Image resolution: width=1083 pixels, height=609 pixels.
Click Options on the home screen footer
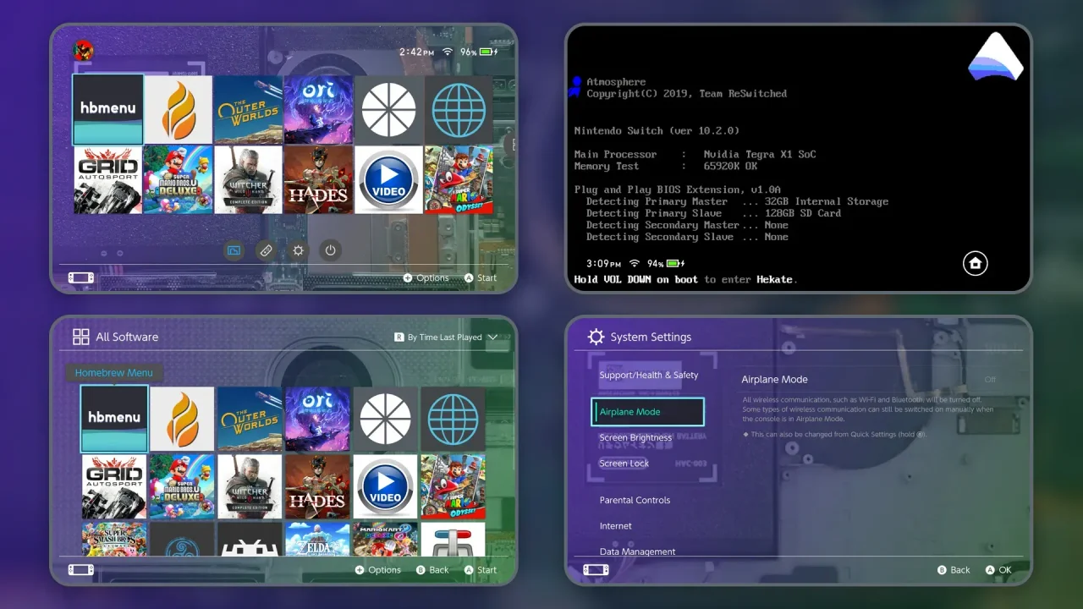pyautogui.click(x=426, y=277)
